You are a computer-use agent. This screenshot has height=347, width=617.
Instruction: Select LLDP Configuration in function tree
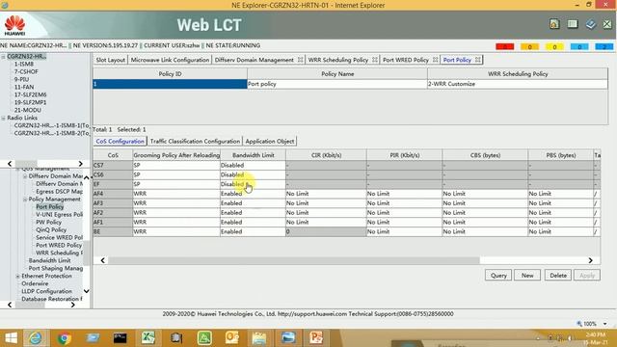[x=47, y=291]
